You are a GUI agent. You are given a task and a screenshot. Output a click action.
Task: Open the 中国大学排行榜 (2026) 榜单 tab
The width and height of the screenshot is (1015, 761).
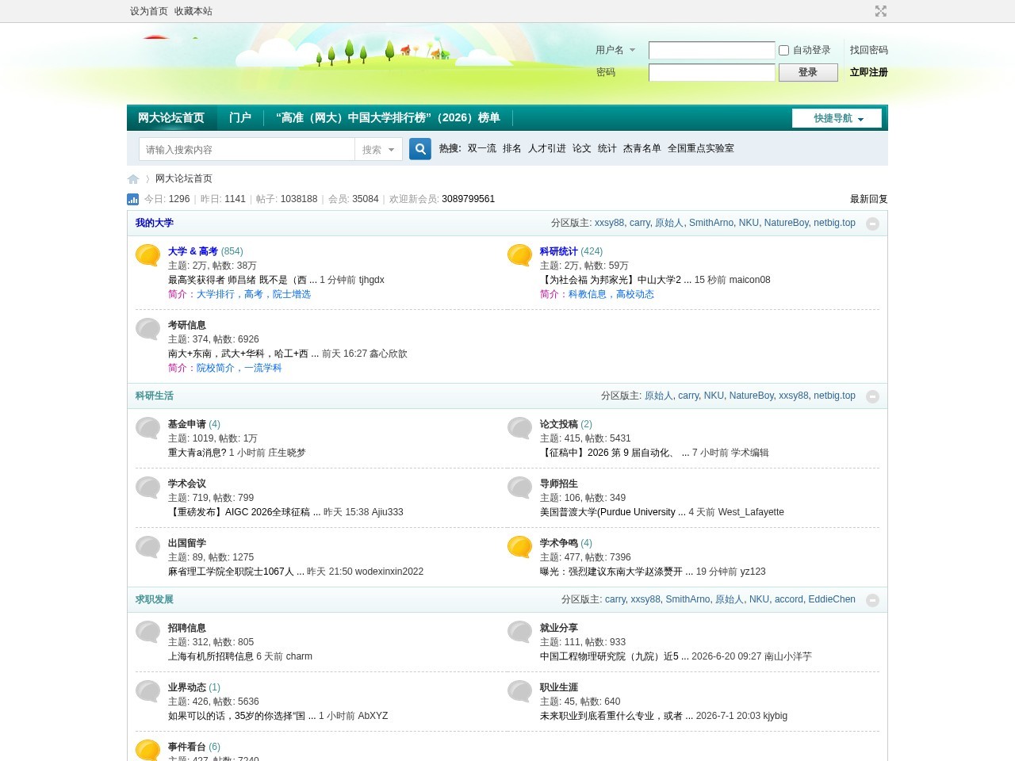pos(388,118)
